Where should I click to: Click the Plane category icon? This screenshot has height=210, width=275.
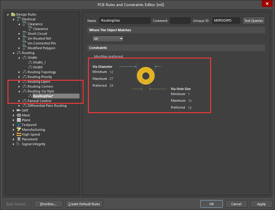coord(19,120)
